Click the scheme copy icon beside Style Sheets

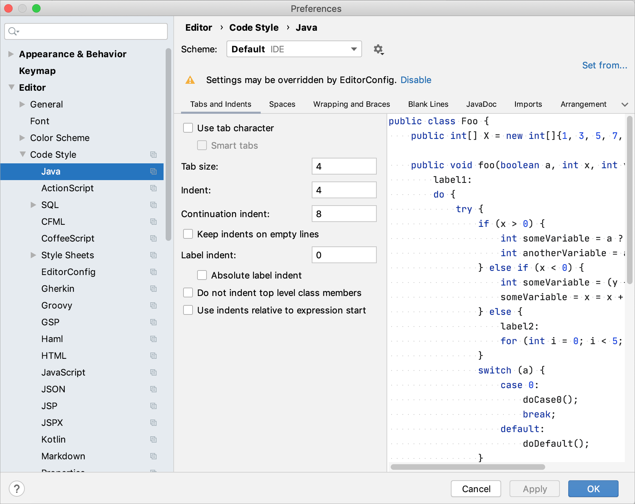153,255
